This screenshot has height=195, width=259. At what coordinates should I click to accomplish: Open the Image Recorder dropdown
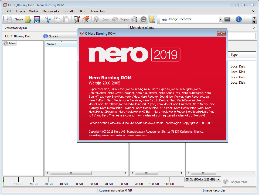click(x=220, y=19)
